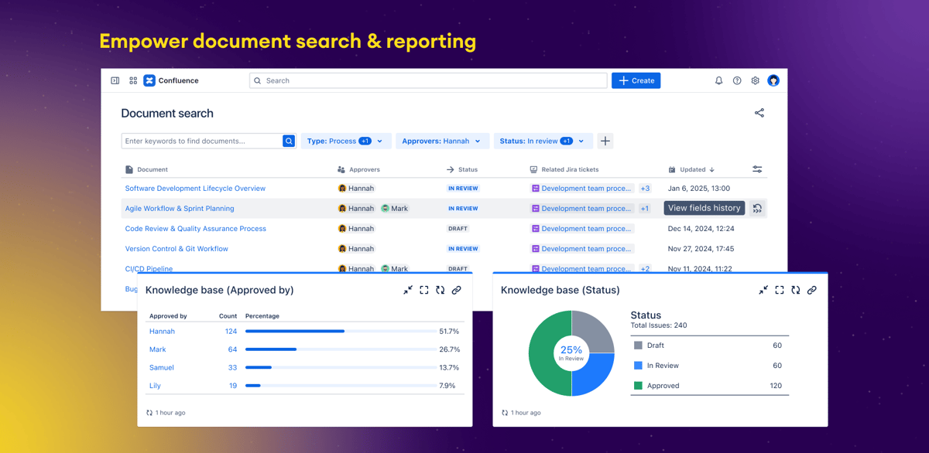Open your profile avatar menu

tap(773, 80)
